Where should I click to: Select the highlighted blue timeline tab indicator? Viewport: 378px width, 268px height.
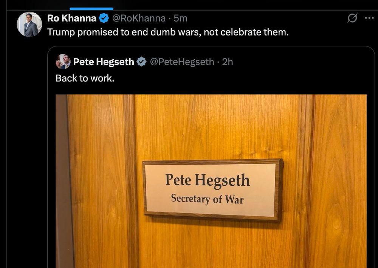click(91, 9)
